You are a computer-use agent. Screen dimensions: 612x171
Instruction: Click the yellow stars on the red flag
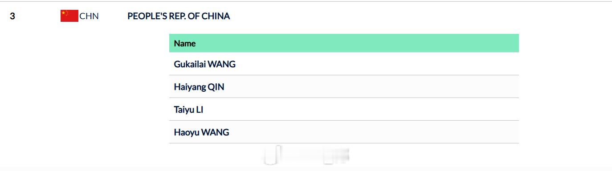65,13
